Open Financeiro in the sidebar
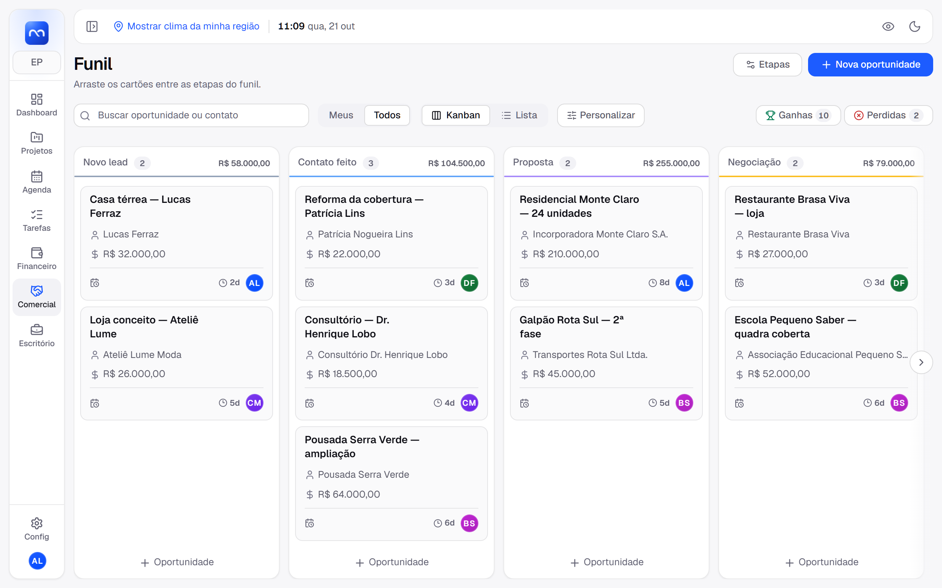The height and width of the screenshot is (588, 942). [x=36, y=259]
